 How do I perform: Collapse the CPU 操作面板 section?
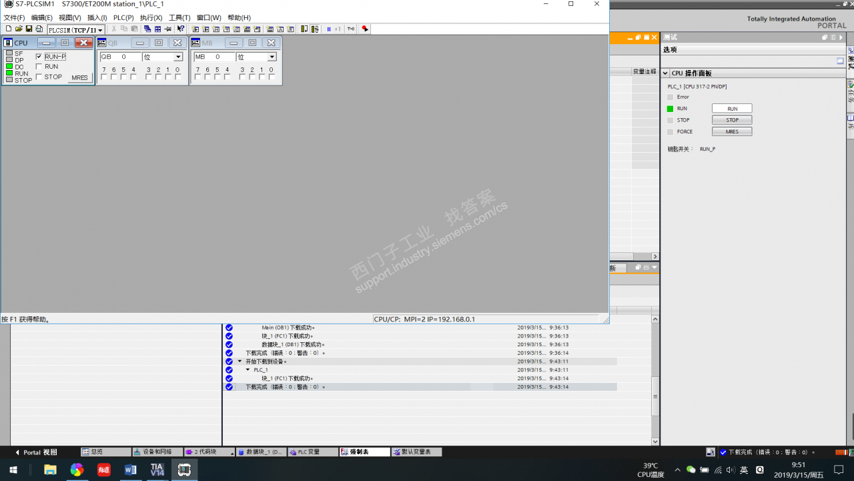point(665,73)
